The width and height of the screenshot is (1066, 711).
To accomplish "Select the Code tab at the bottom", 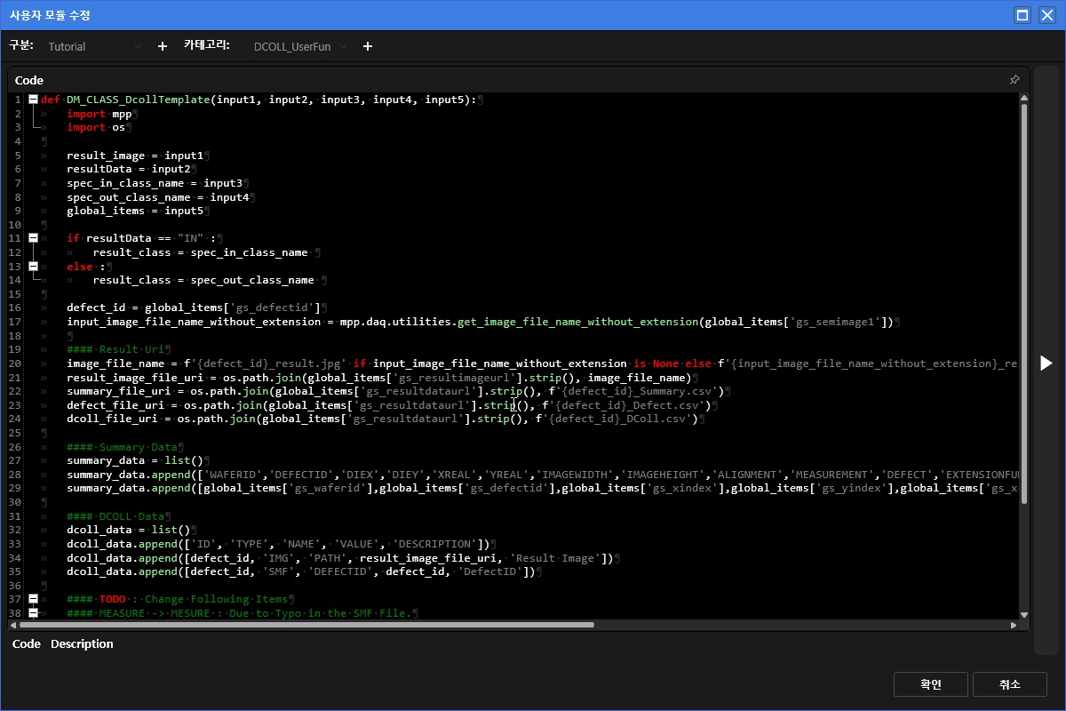I will 26,643.
